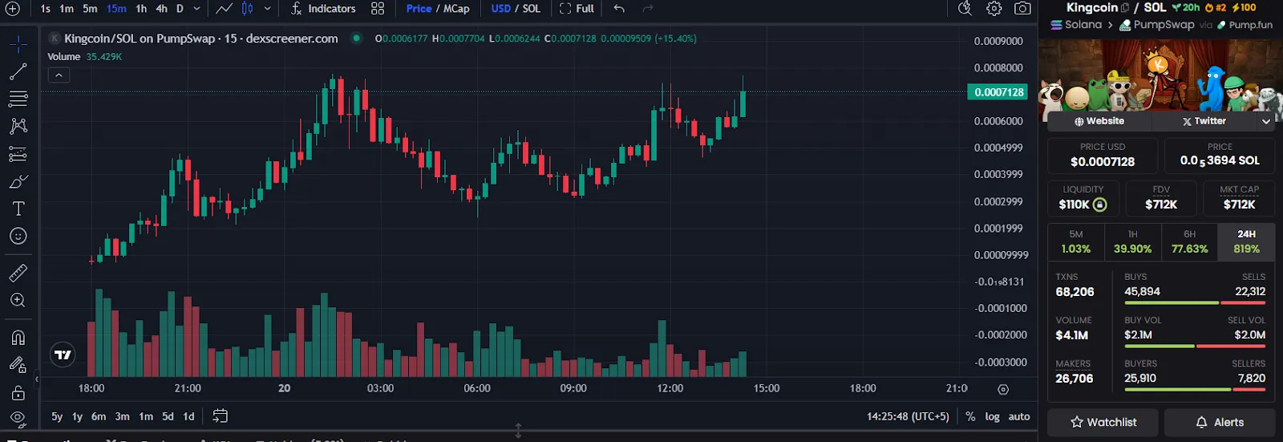The width and height of the screenshot is (1283, 442).
Task: Switch denomination to USD
Action: pyautogui.click(x=501, y=9)
